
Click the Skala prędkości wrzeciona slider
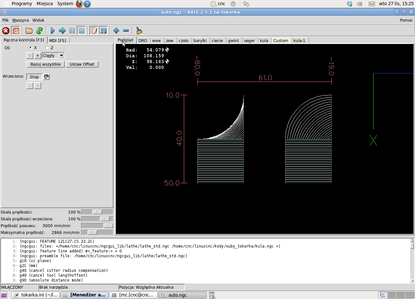point(97,219)
